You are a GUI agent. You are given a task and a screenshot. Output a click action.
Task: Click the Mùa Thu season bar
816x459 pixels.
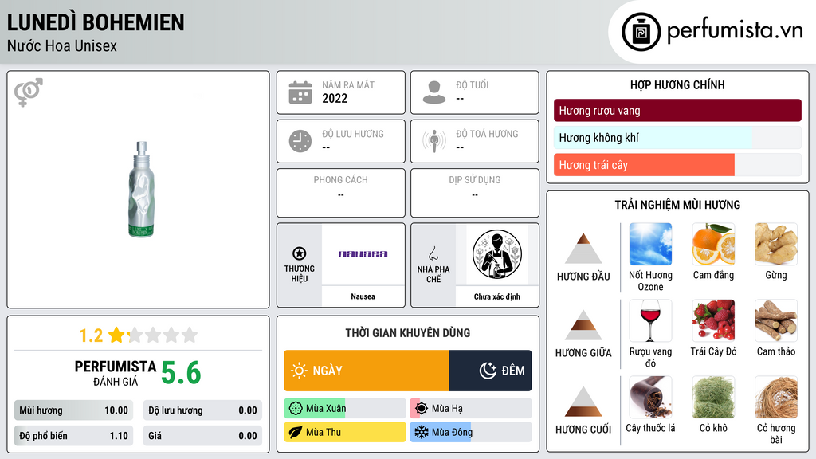tap(344, 433)
